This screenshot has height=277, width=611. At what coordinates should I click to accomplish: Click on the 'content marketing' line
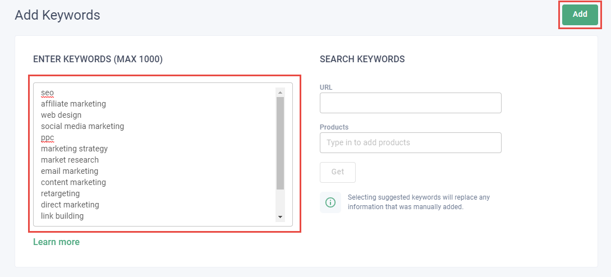tap(73, 182)
